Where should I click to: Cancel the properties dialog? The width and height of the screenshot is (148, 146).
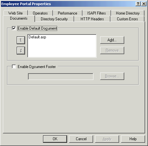pos(81,139)
